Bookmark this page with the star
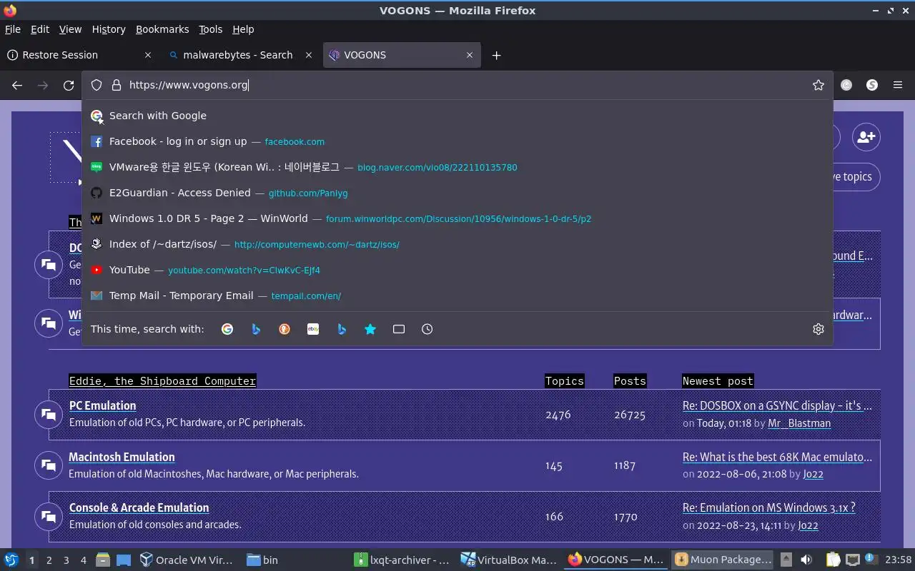Screen dimensions: 915x571 [818, 85]
